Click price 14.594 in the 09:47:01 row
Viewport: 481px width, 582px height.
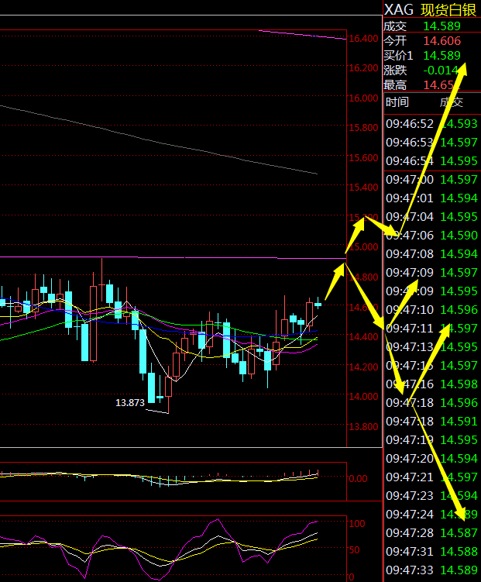[x=459, y=198]
